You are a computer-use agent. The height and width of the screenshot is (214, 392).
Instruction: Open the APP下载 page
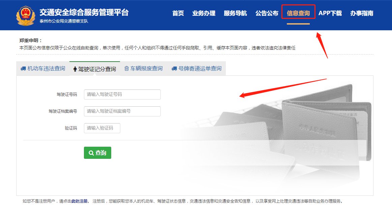(330, 13)
